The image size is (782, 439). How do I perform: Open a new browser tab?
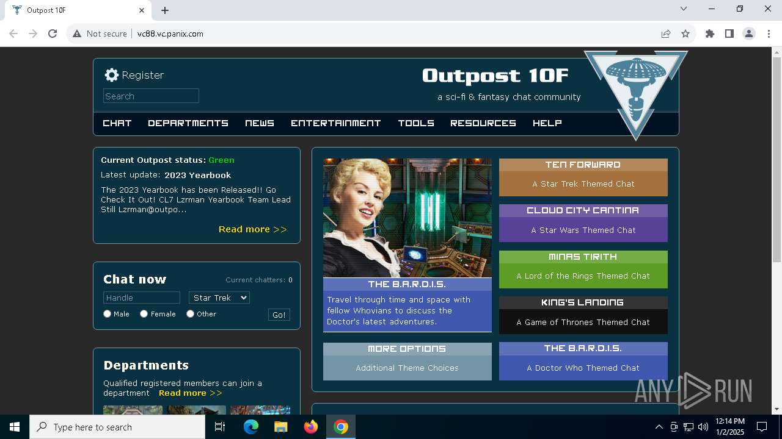pyautogui.click(x=165, y=10)
